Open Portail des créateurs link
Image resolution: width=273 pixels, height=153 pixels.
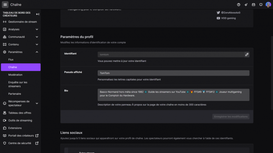point(21,136)
